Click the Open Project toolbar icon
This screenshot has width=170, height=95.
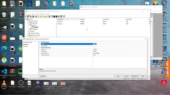point(28,16)
